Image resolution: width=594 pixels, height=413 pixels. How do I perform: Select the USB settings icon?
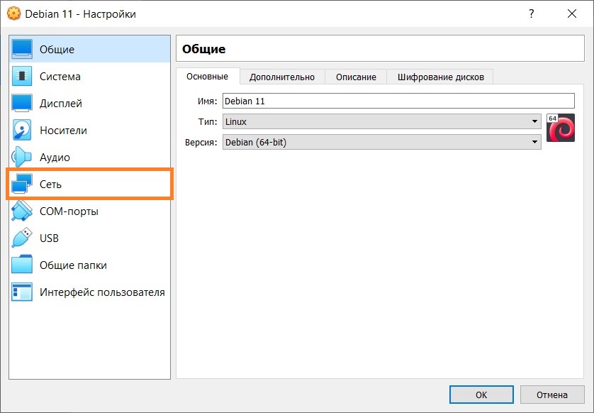(22, 238)
